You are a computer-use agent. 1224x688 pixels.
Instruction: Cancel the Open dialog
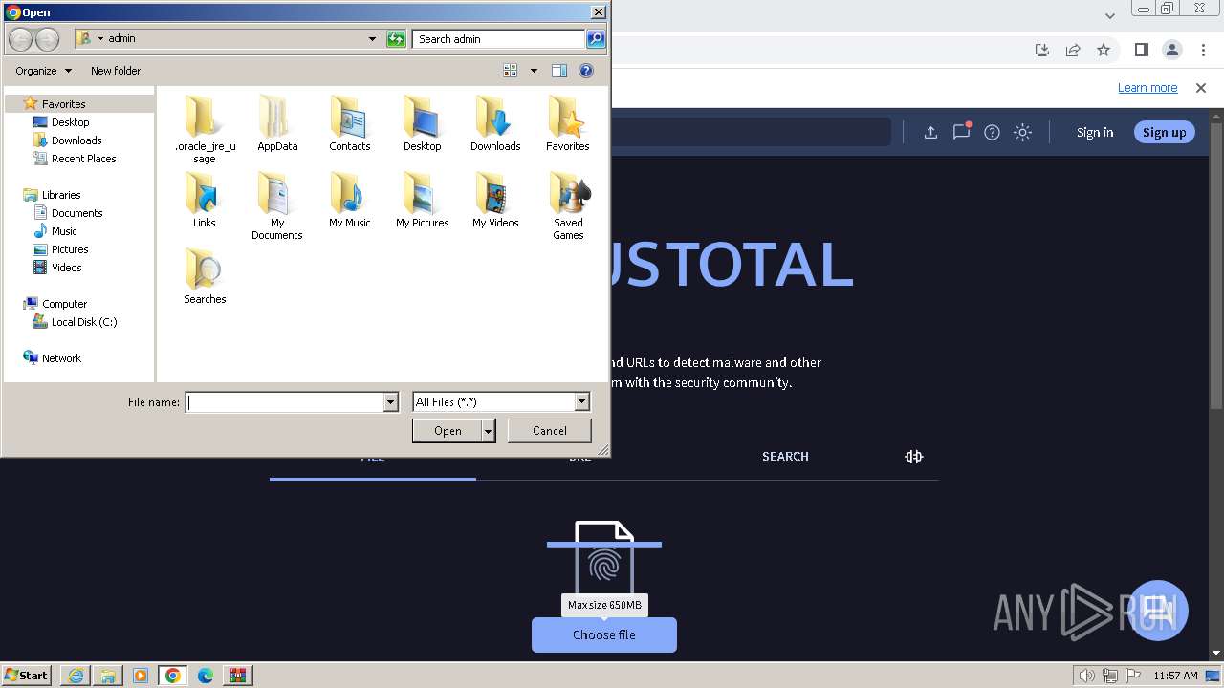click(550, 431)
